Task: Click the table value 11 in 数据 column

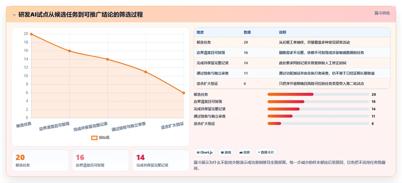Action: (x=246, y=73)
